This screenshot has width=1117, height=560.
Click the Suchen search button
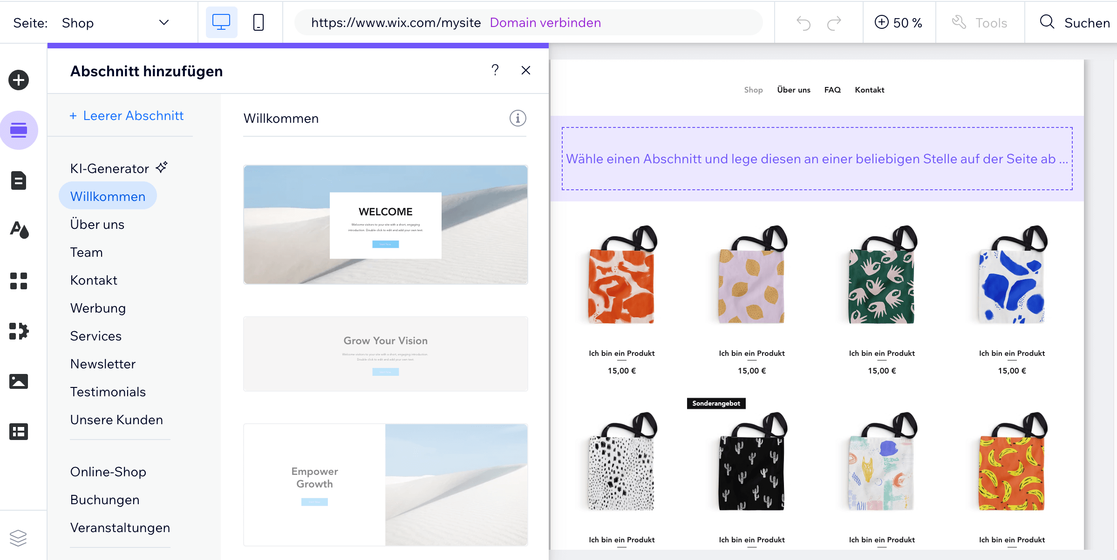[1074, 23]
